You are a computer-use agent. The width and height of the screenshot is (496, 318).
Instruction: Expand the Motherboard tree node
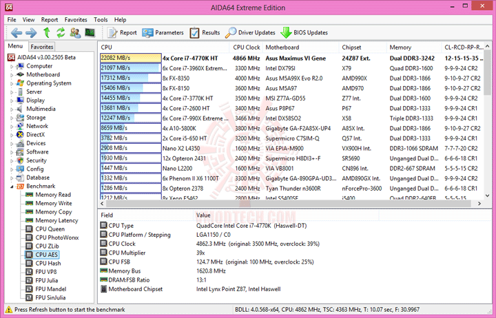click(x=12, y=75)
